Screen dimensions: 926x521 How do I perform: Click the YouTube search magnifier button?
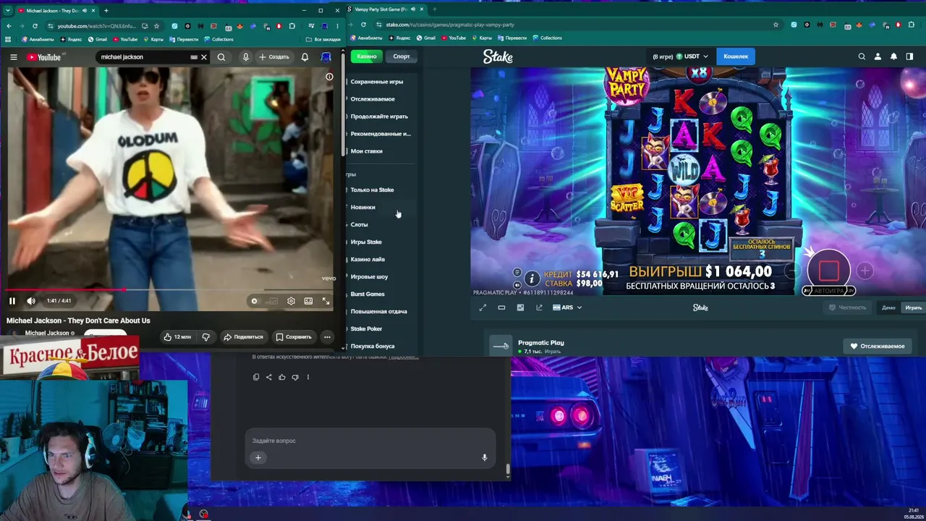point(221,57)
